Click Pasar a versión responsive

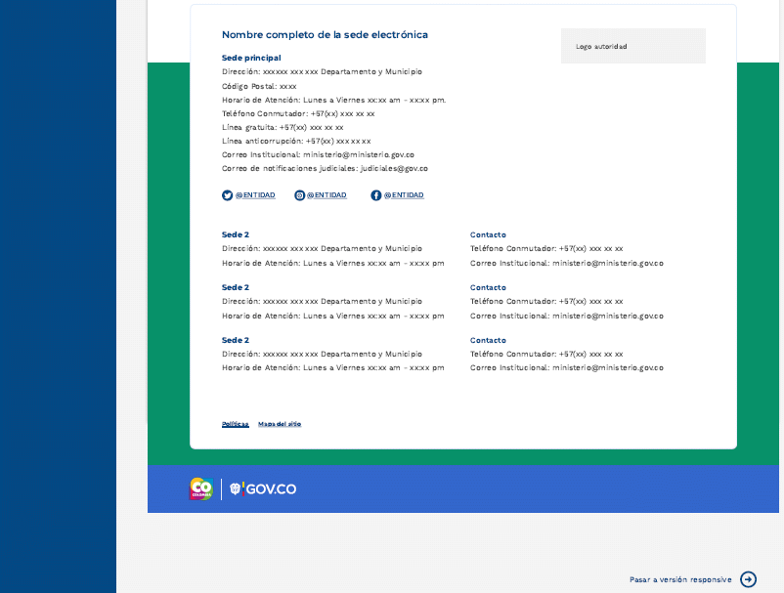[680, 579]
